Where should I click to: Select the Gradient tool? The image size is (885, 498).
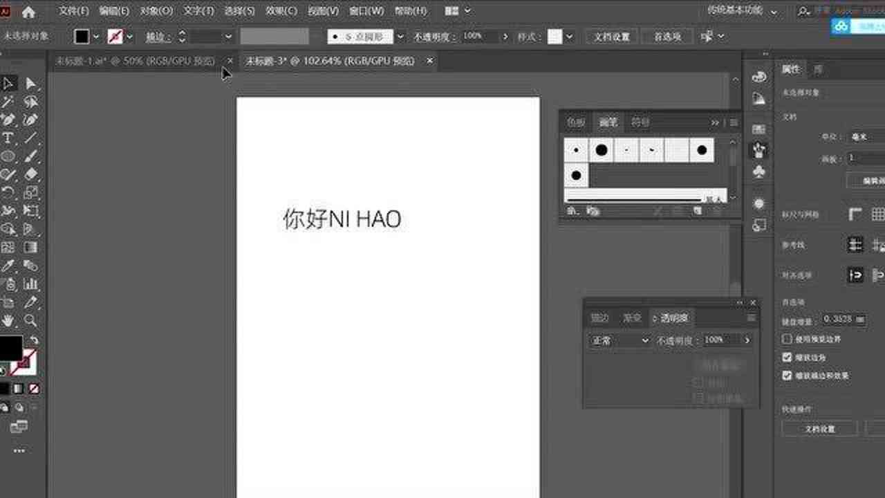tap(30, 247)
